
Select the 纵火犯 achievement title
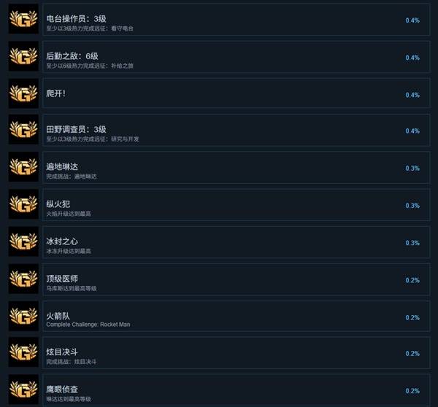(58, 204)
